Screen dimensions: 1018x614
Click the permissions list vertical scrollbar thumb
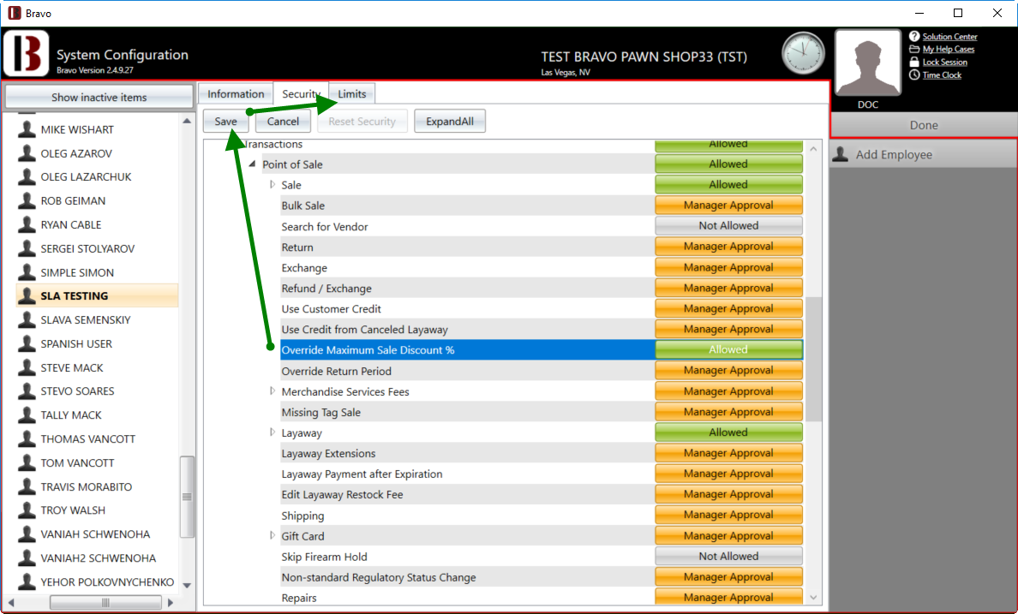[x=813, y=359]
